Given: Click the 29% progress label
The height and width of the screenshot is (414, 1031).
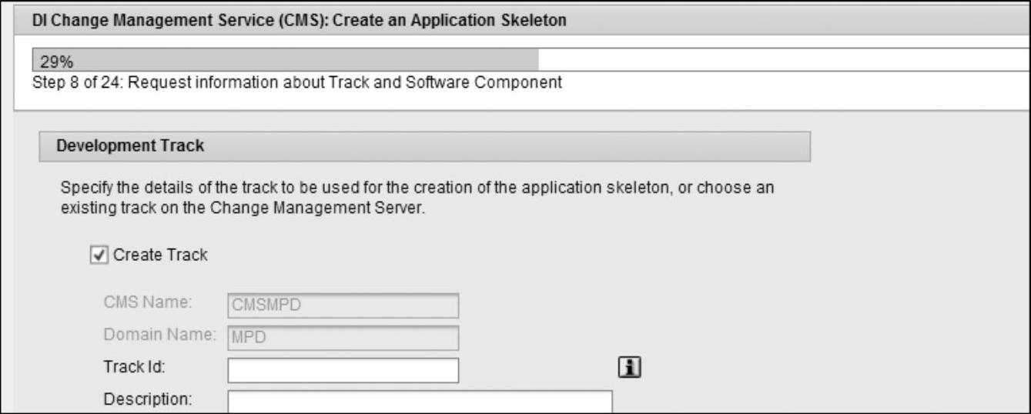Looking at the screenshot, I should click(51, 62).
